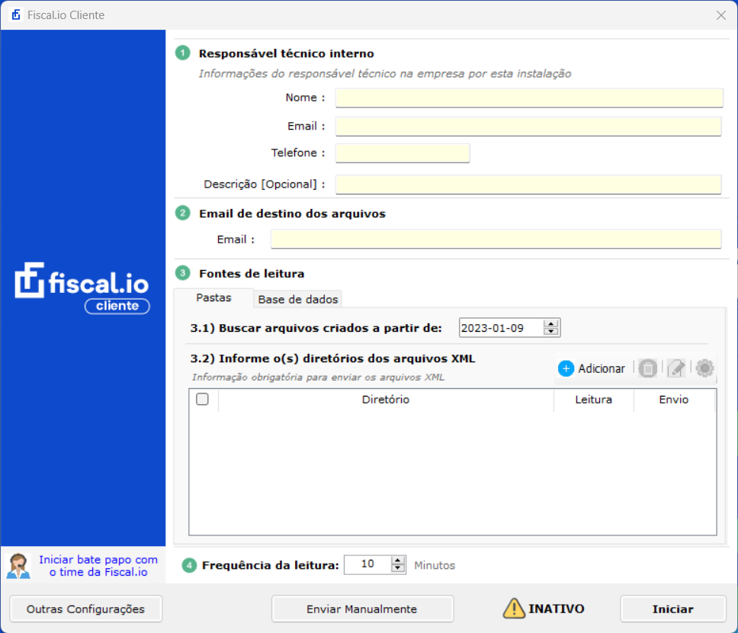Click the Leitura column header
The width and height of the screenshot is (738, 633).
[593, 400]
